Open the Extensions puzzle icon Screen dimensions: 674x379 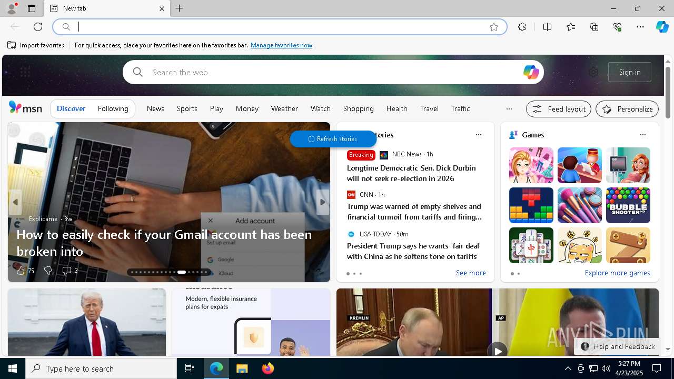(522, 27)
